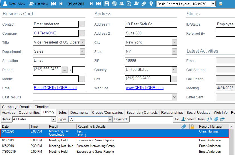
Task: Click the two-people contacts toolbar icon
Action: (x=122, y=4)
